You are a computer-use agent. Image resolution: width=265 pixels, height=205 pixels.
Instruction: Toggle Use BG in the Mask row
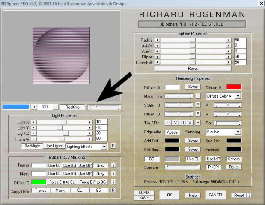point(69,173)
